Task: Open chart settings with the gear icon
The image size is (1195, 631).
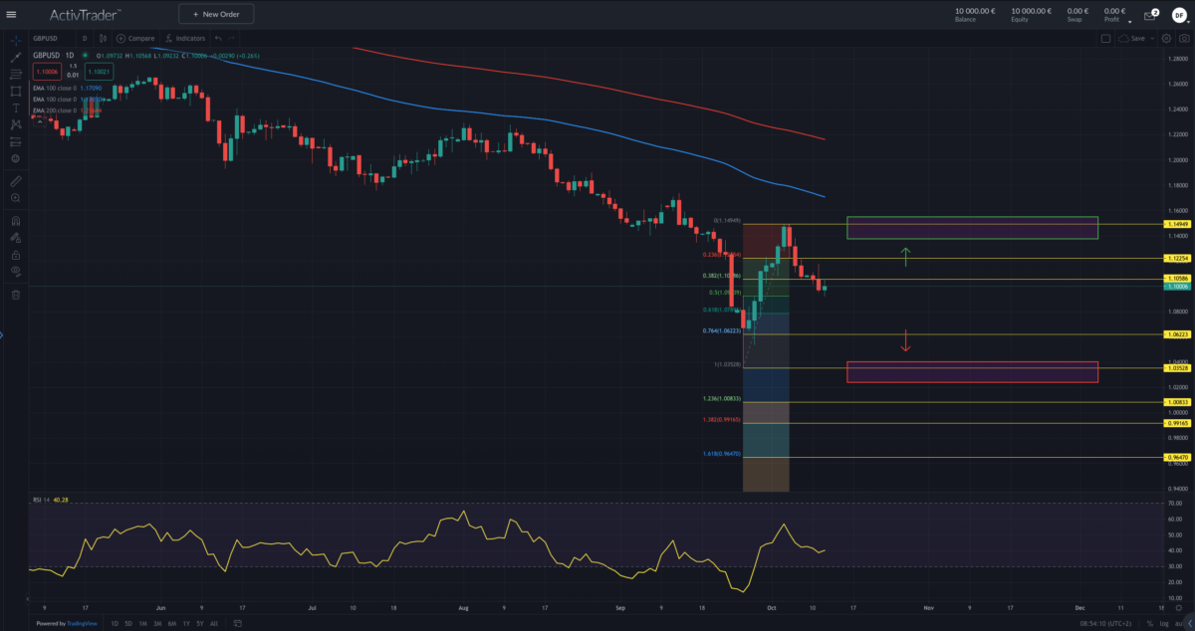Action: click(x=1166, y=38)
